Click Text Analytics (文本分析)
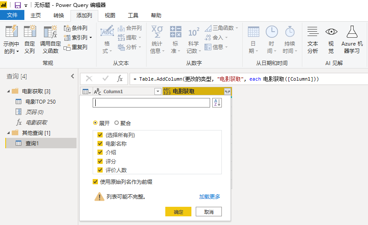368x225 pixels. point(313,40)
